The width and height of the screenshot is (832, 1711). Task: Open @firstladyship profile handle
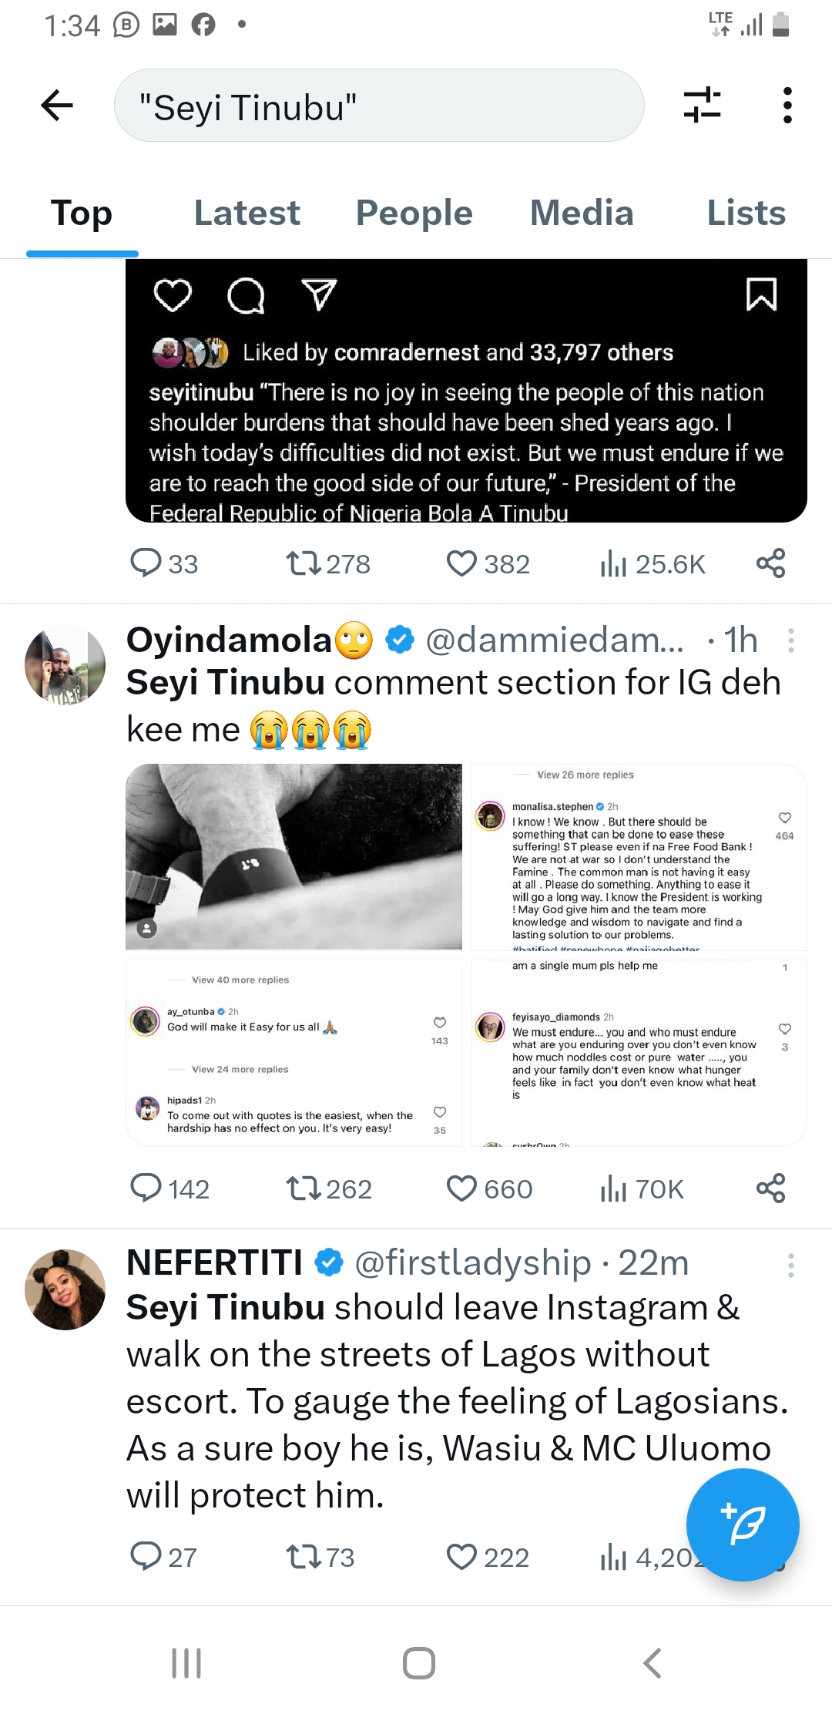(x=472, y=1263)
